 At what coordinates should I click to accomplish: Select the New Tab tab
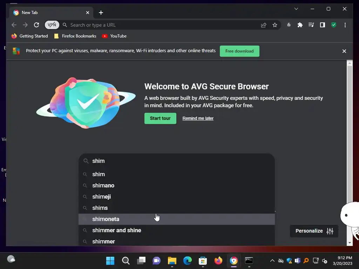51,13
